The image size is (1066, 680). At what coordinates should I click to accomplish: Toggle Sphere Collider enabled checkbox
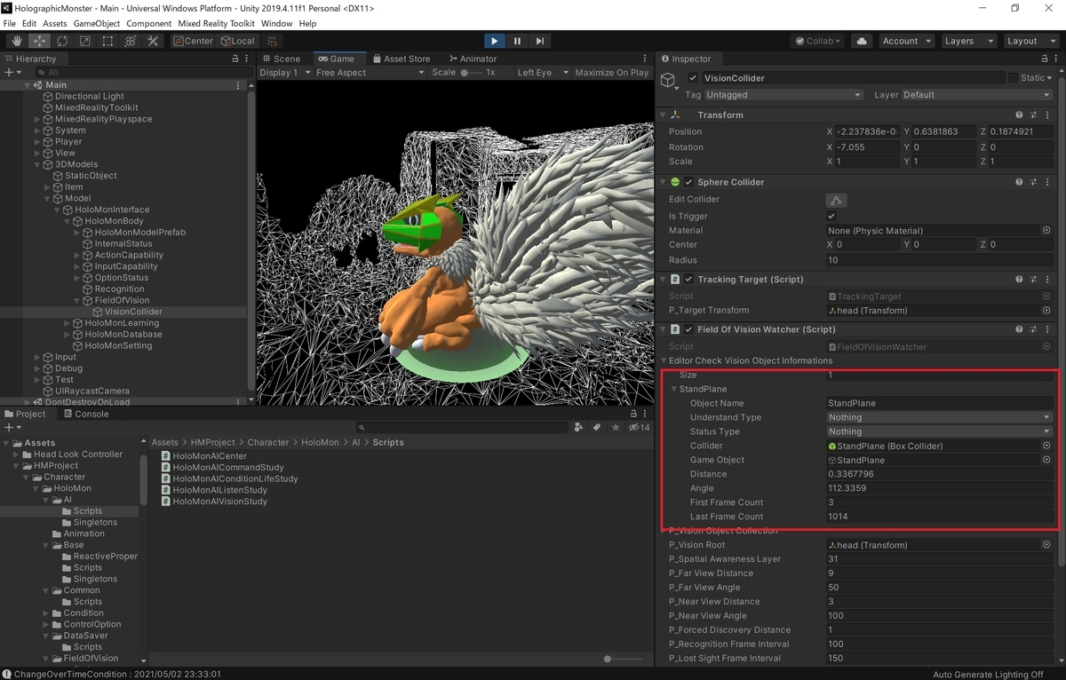point(688,182)
